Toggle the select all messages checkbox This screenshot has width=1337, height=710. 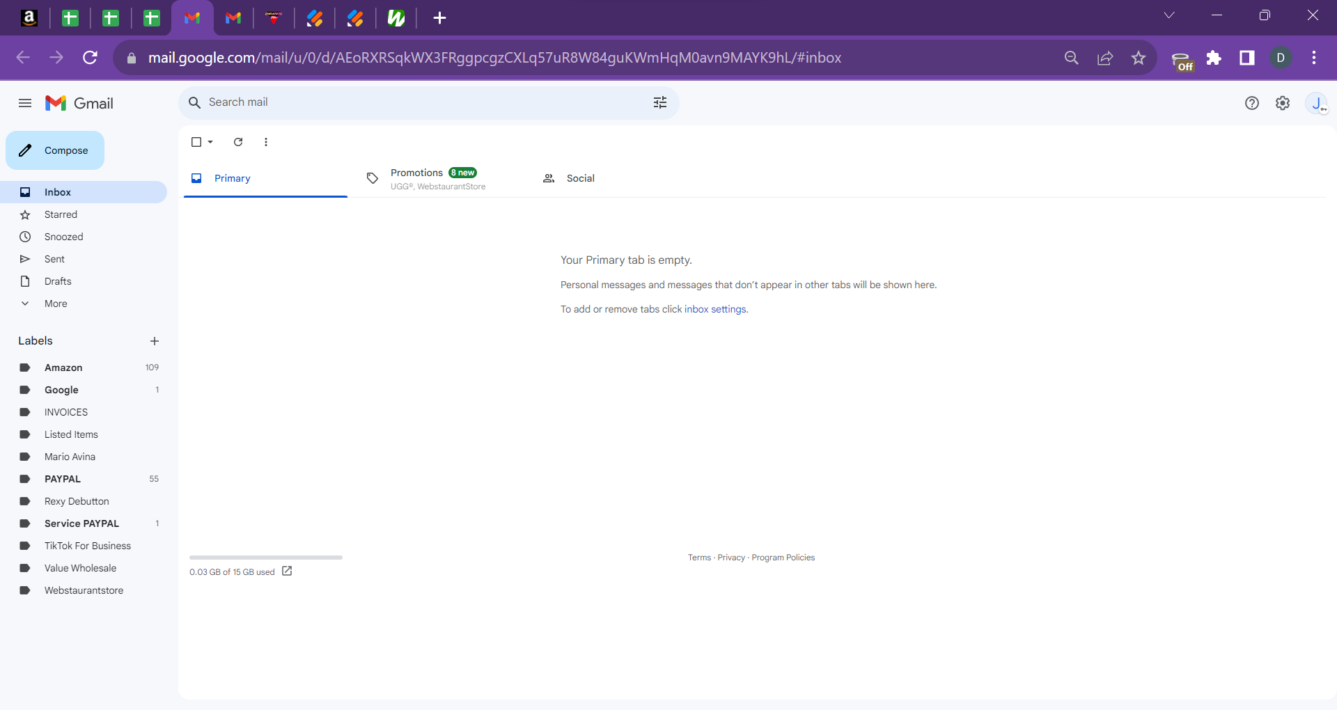coord(196,142)
